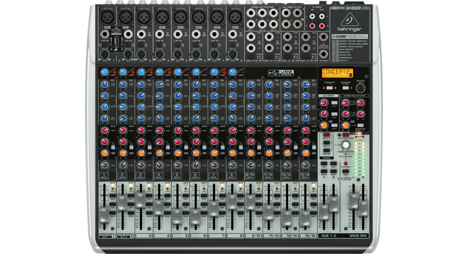Toggle channel 2 AUX PRE switch
Screen dimensions: 468x254
click(x=131, y=148)
